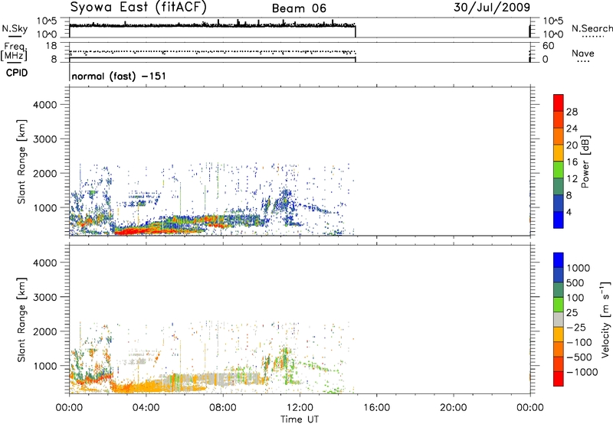Viewport: 613px width, 424px height.
Task: Click the '-1000' label on Velocity colorbar
Action: point(582,372)
